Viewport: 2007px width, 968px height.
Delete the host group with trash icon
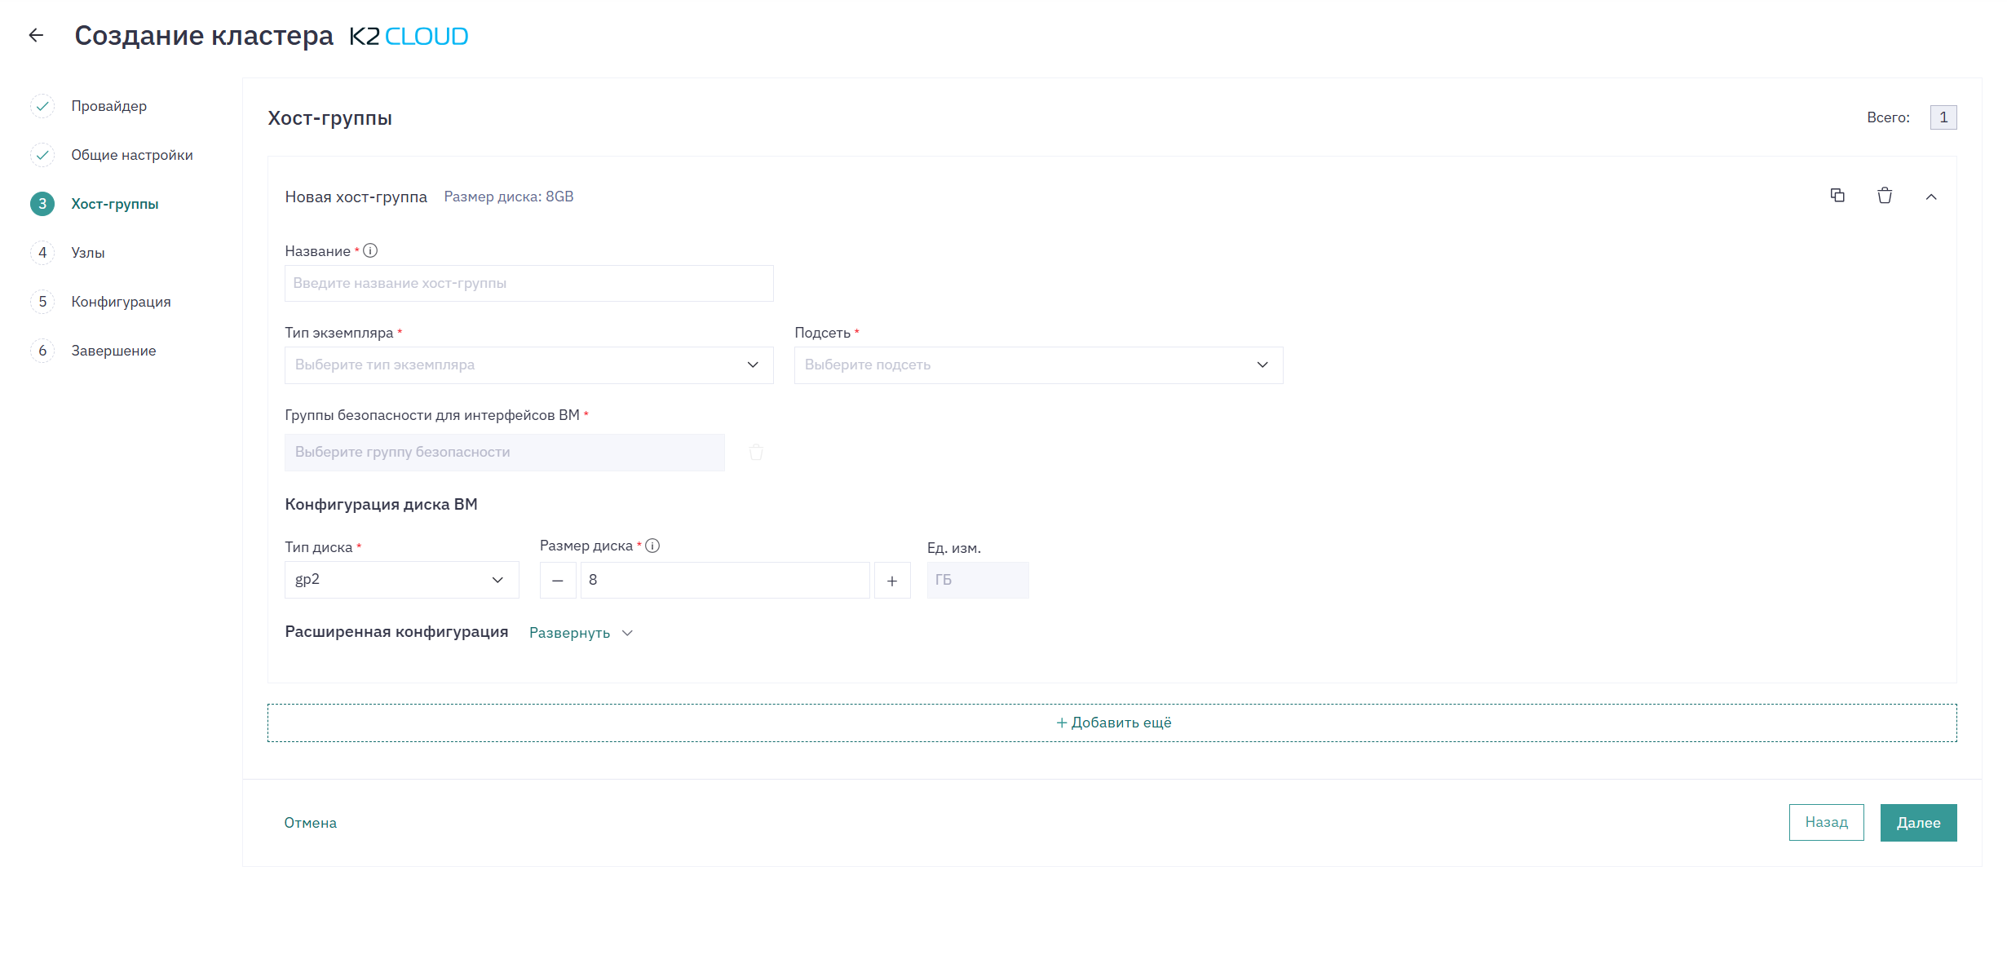[1885, 196]
